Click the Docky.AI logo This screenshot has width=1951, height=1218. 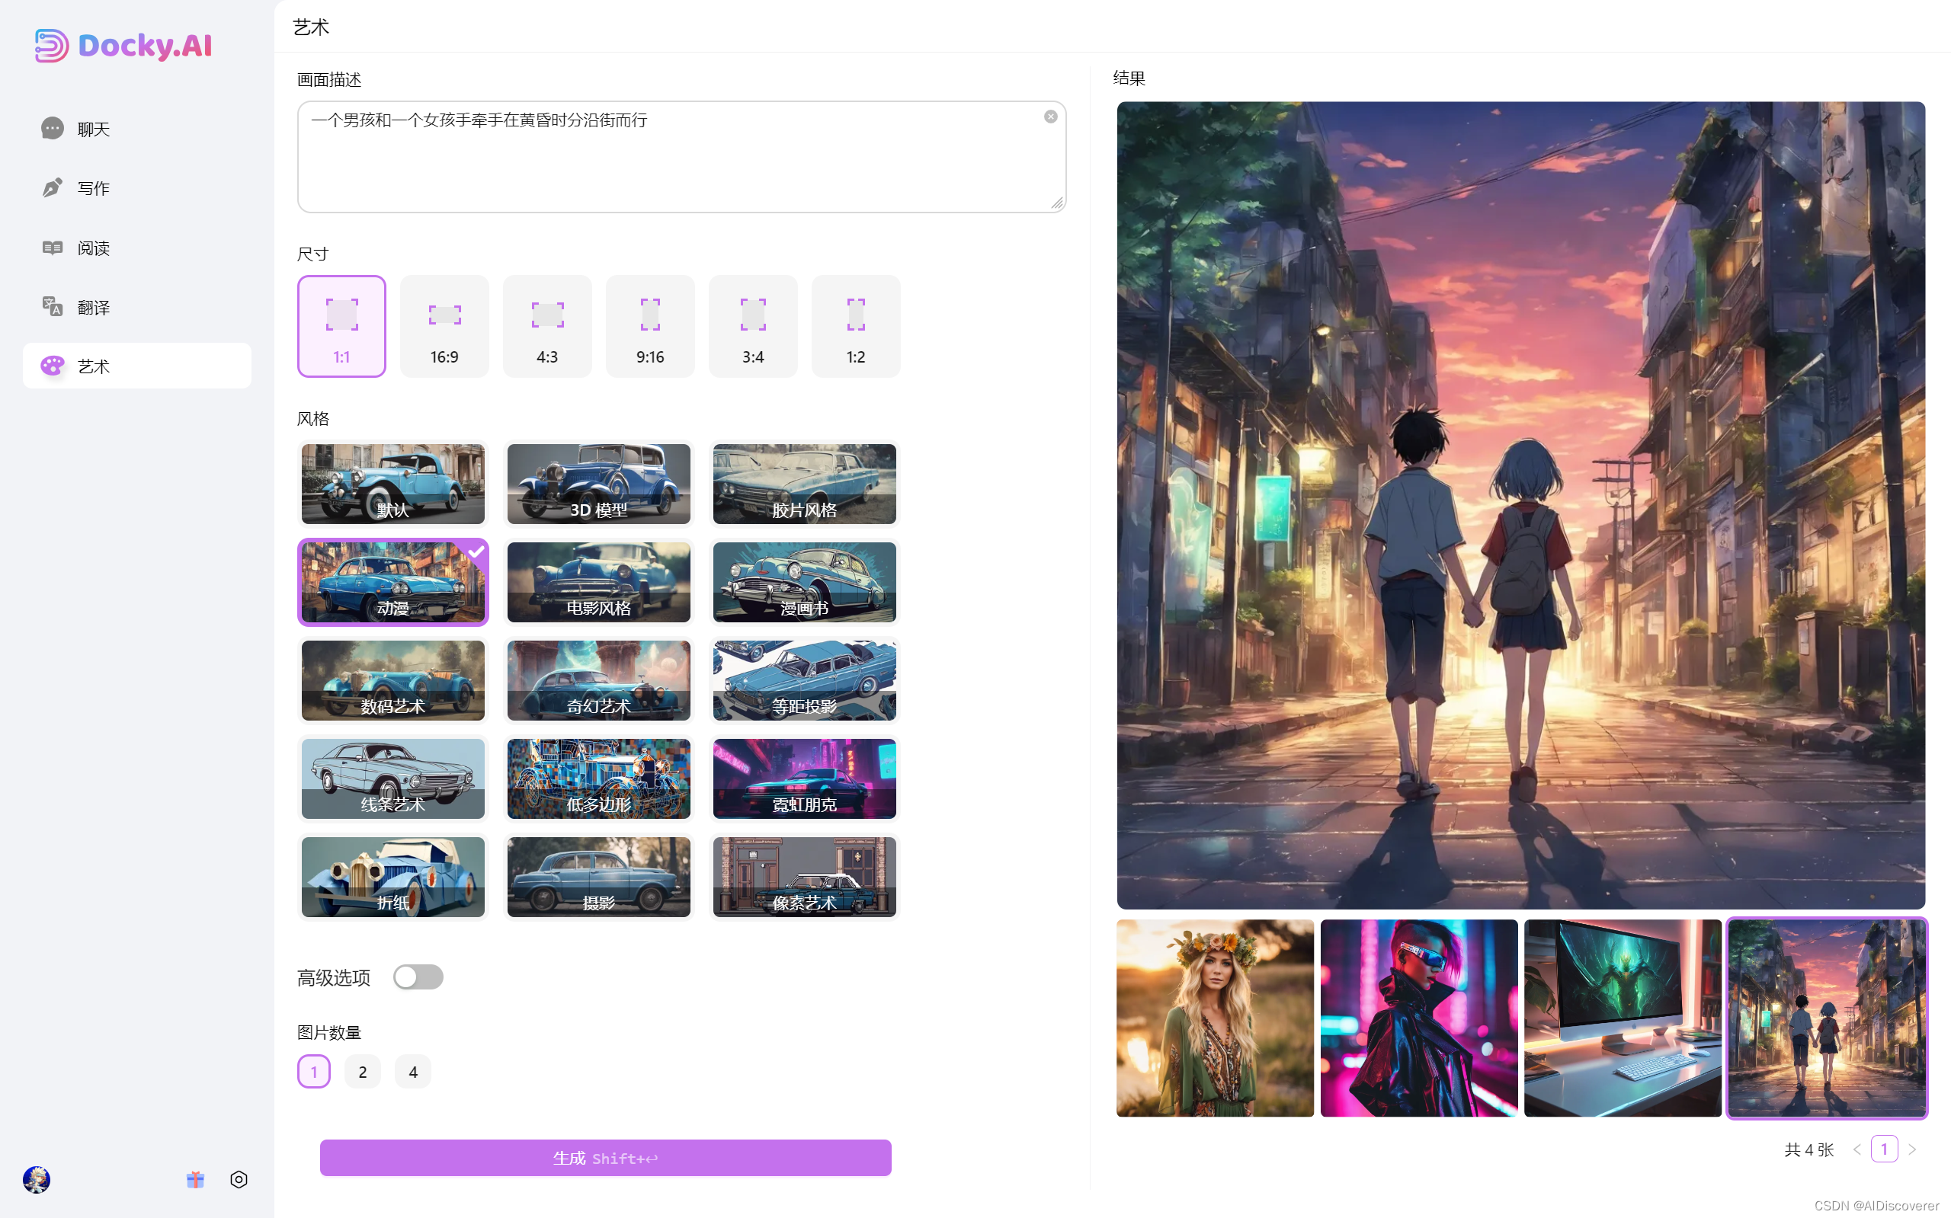123,45
